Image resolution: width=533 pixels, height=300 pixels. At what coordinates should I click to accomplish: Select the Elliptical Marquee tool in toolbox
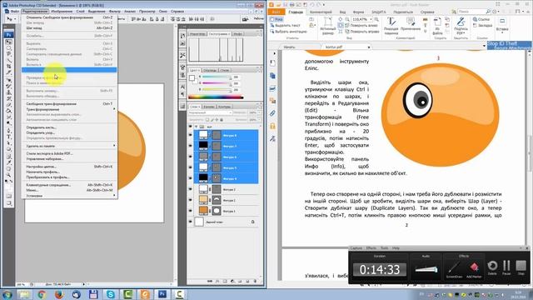pyautogui.click(x=9, y=48)
